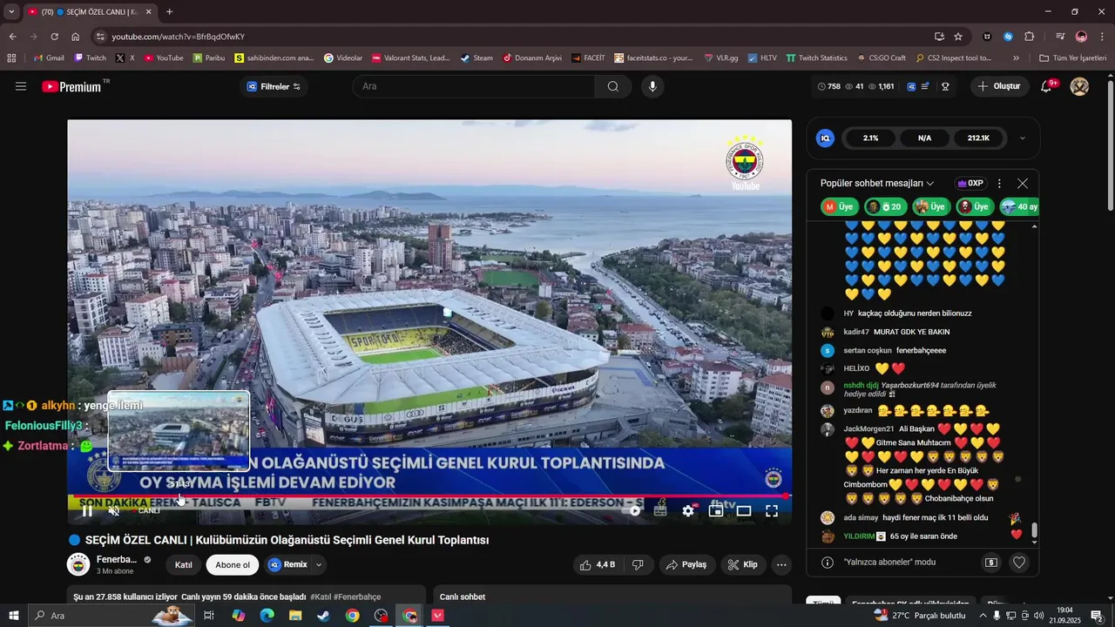
Task: Create a clip with Klip button
Action: [x=743, y=564]
